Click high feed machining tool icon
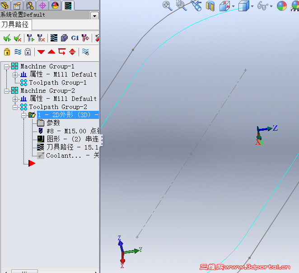This screenshot has width=299, height=273. (x=85, y=38)
